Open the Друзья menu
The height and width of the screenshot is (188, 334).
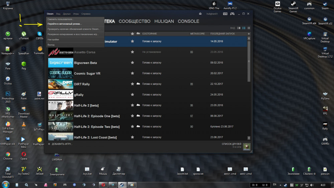click(67, 14)
